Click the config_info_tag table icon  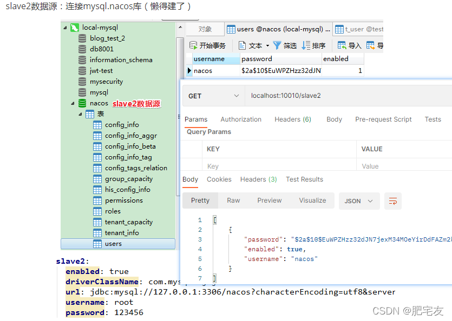(97, 157)
